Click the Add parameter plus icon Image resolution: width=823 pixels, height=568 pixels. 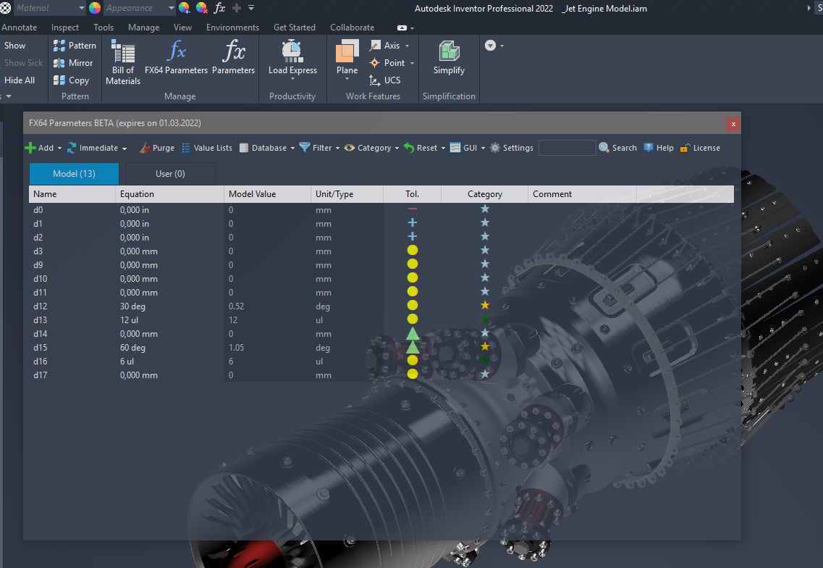[30, 149]
